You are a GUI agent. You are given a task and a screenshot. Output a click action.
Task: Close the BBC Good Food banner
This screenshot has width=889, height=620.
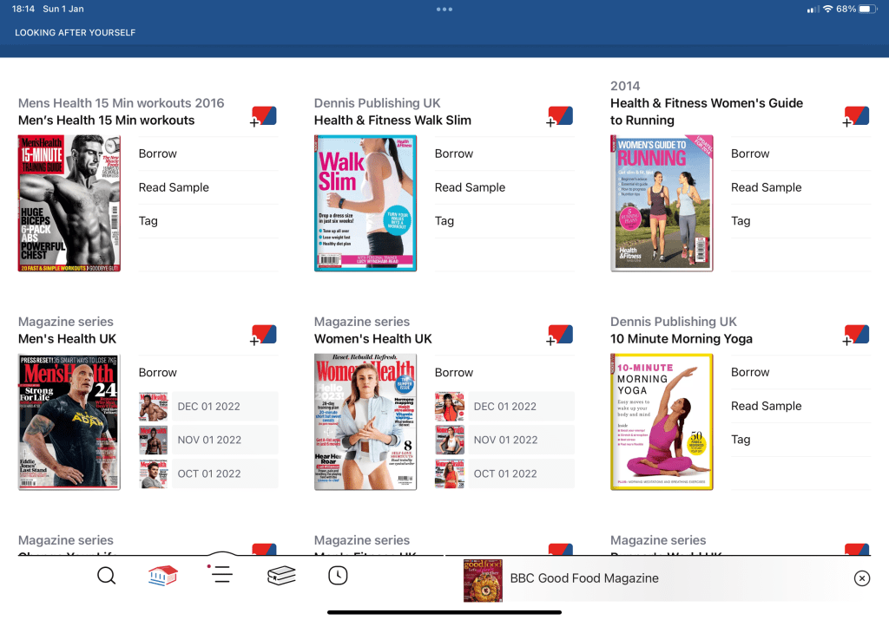click(861, 578)
